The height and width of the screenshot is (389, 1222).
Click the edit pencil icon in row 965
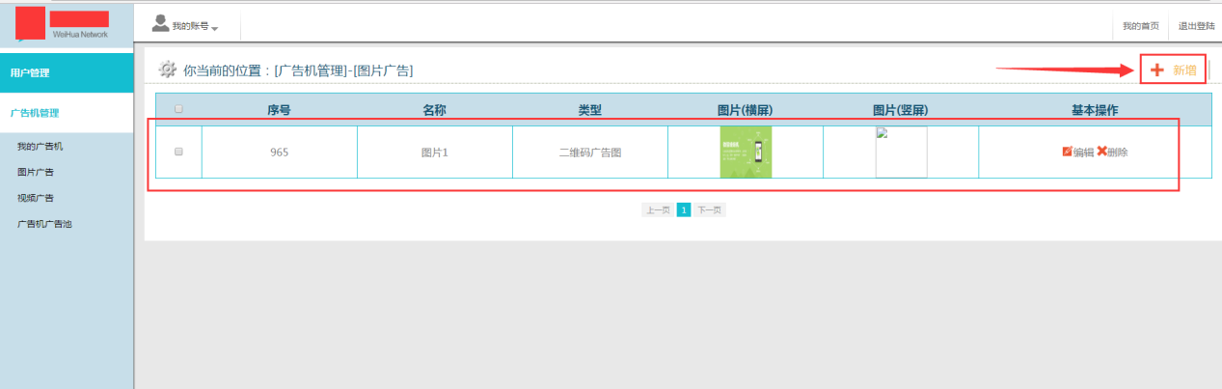1067,152
